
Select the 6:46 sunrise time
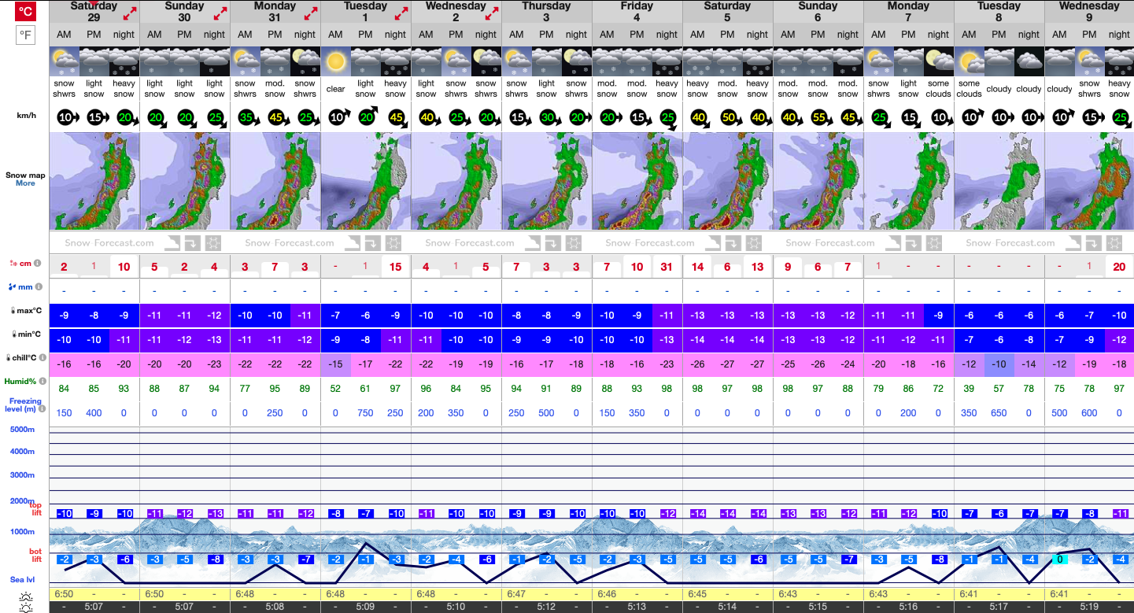(x=608, y=593)
